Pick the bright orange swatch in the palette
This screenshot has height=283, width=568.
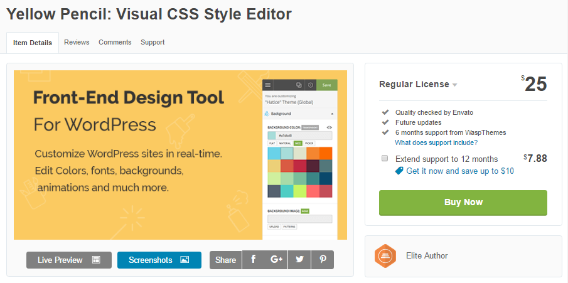pyautogui.click(x=326, y=153)
